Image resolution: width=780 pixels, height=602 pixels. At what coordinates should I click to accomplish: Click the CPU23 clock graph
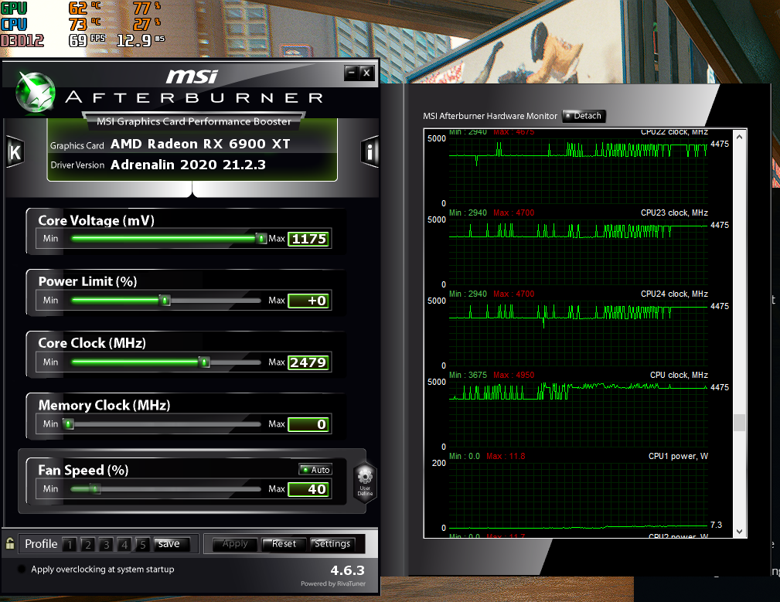[x=578, y=252]
